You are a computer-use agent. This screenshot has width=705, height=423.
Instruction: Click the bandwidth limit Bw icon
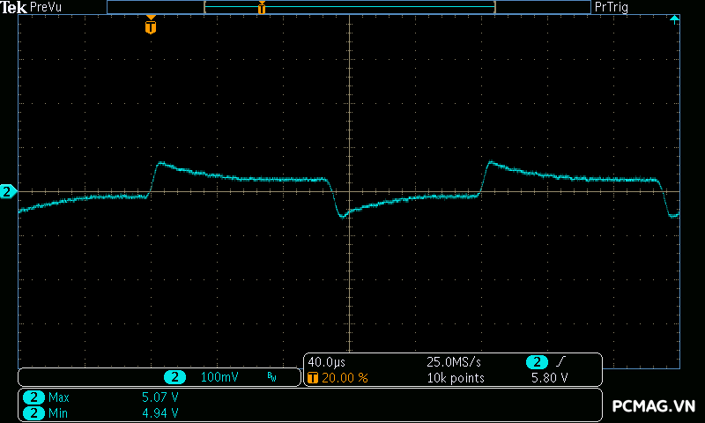tap(271, 377)
